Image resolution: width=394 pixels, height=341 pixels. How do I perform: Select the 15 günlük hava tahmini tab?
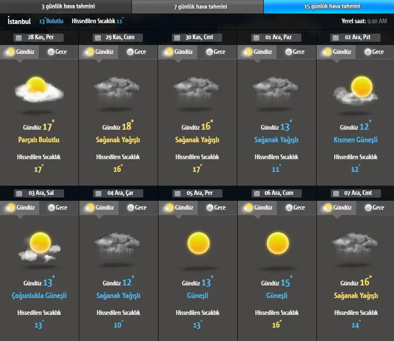pyautogui.click(x=329, y=7)
